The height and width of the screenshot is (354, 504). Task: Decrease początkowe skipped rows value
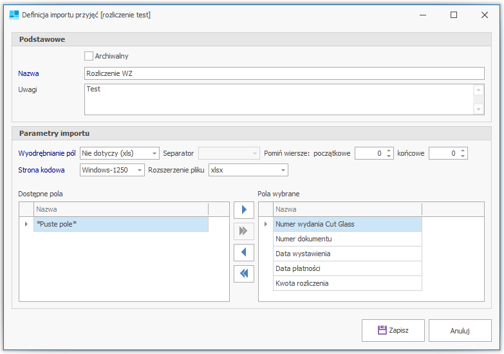(x=389, y=156)
